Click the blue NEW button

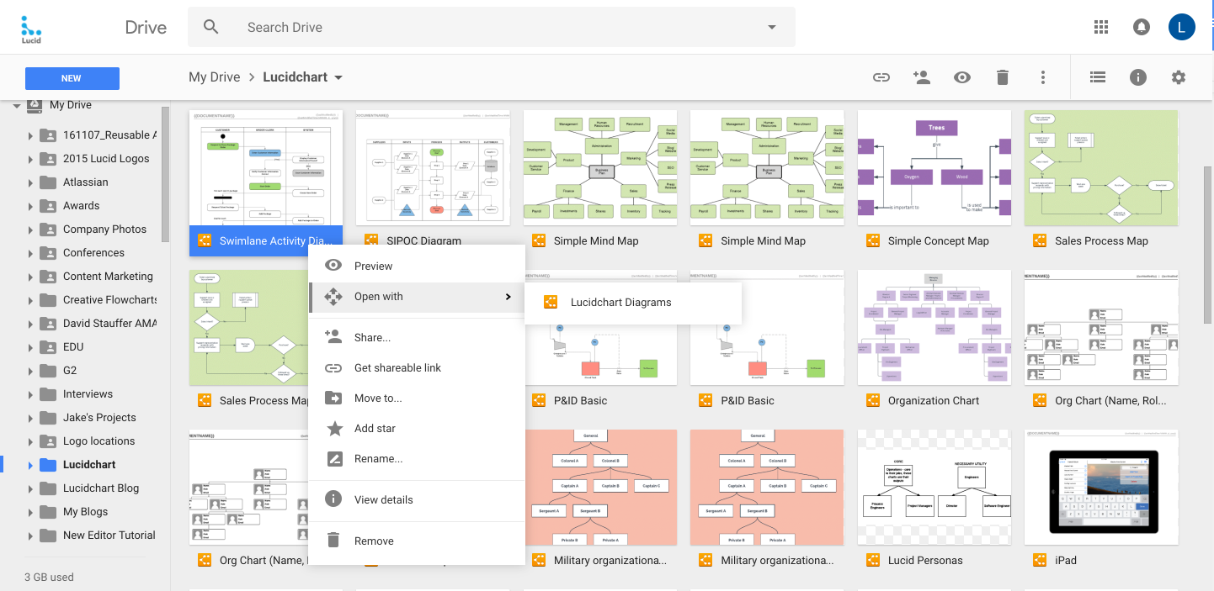(72, 77)
